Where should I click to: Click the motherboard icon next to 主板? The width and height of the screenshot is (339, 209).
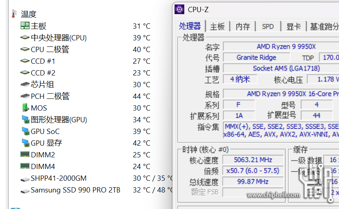(x=25, y=26)
